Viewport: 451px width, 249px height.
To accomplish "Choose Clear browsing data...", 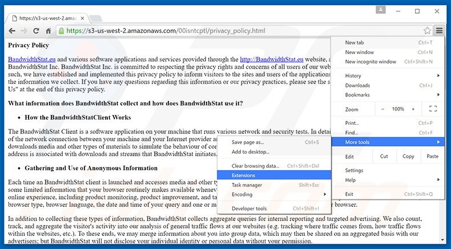I will 274,166.
